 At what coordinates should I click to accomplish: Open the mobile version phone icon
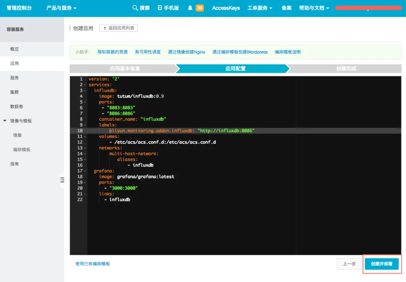160,8
